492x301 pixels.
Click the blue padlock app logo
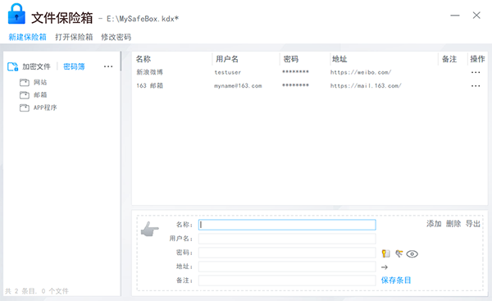[x=16, y=14]
